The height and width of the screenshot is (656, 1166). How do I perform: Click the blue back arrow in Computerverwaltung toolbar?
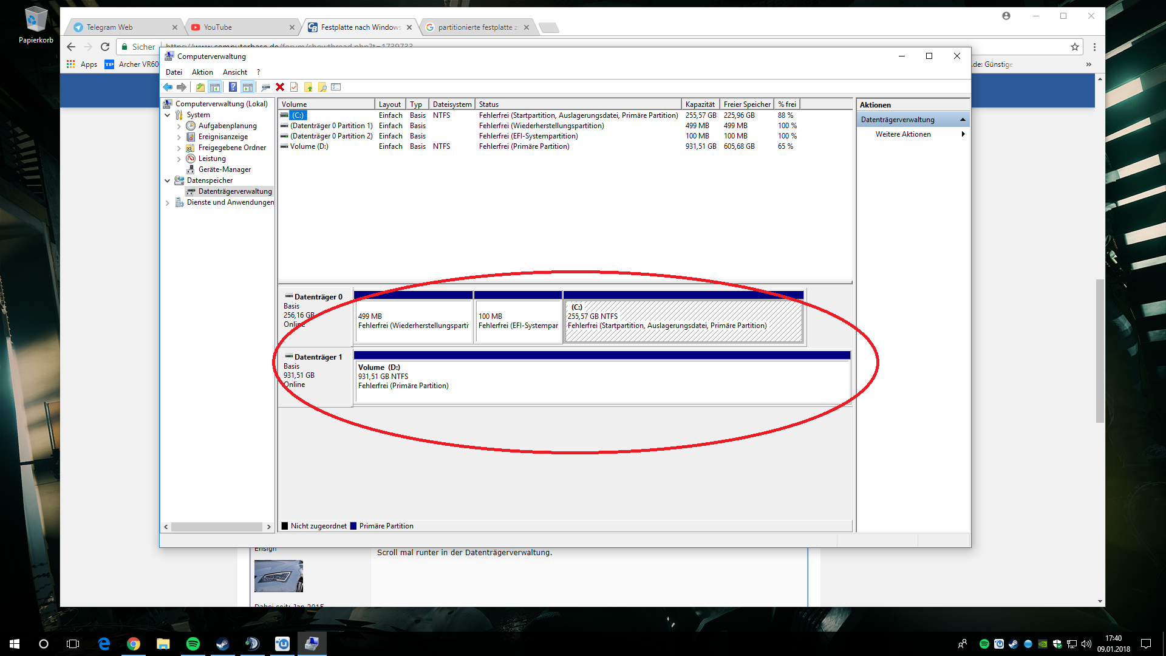[x=168, y=87]
